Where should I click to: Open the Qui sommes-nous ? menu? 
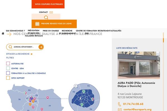(15, 31)
